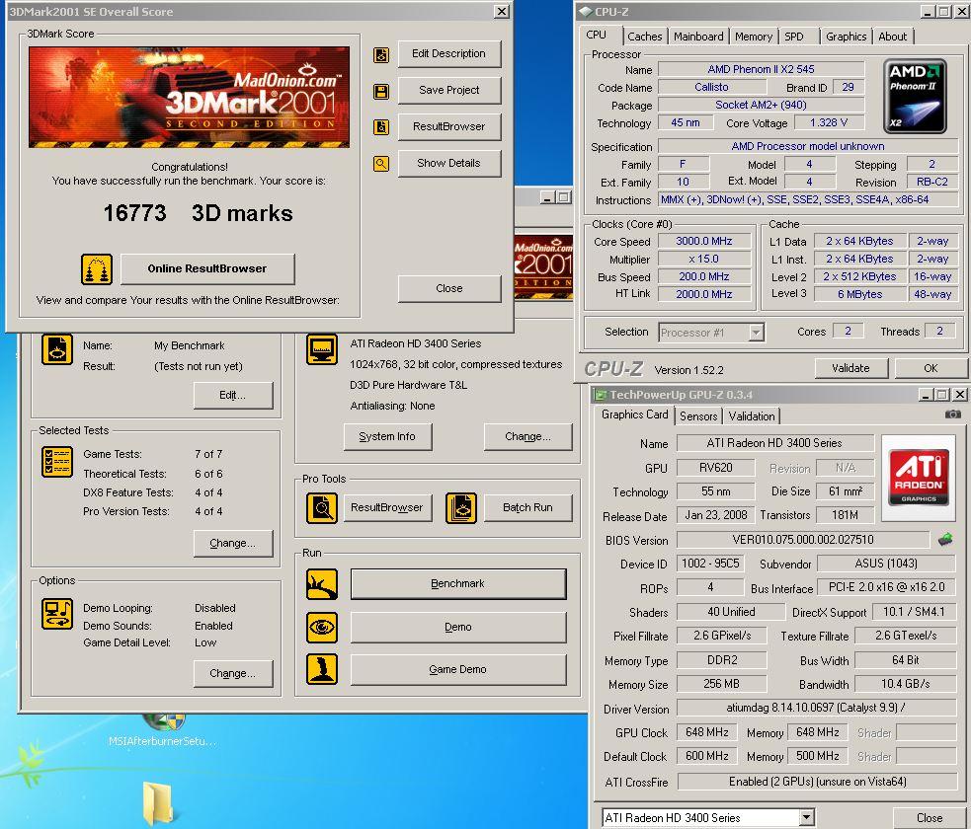Click the ResultBrowser document icon in score dialog
The height and width of the screenshot is (829, 971).
point(381,127)
